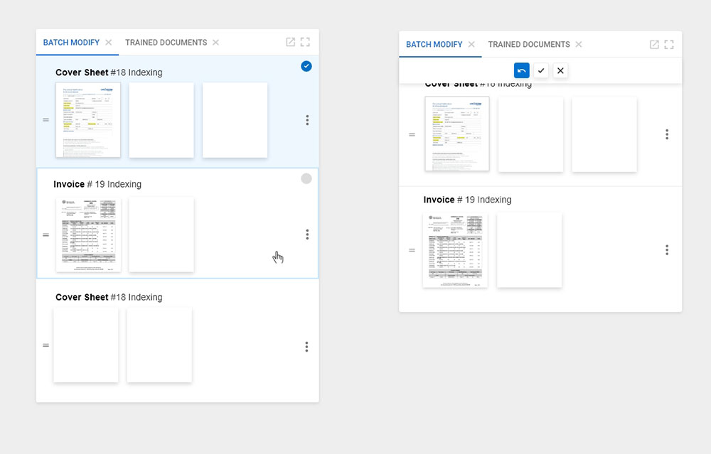Close the Batch Modify tab in left panel
Screen dimensions: 711x454
pyautogui.click(x=109, y=43)
